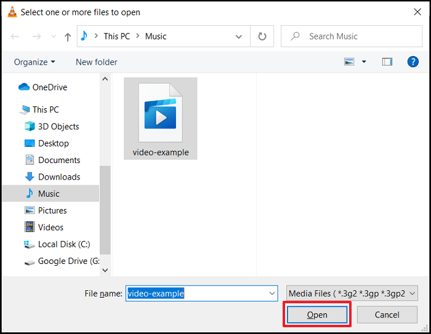
Task: Select 3D Objects folder in sidebar
Action: click(x=58, y=126)
